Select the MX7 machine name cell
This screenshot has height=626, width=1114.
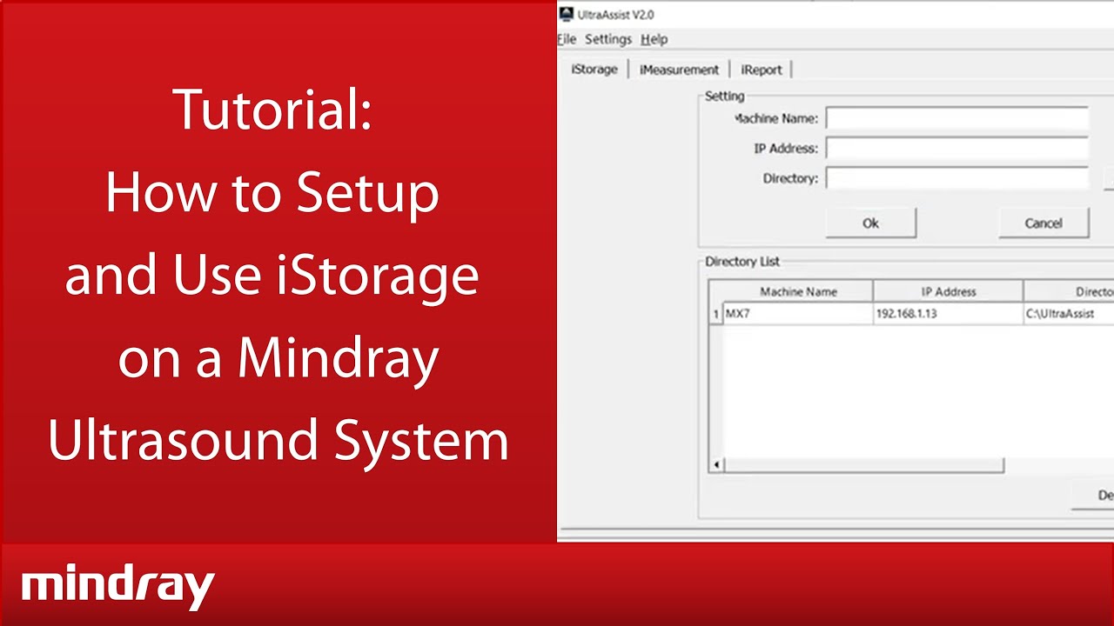click(798, 314)
